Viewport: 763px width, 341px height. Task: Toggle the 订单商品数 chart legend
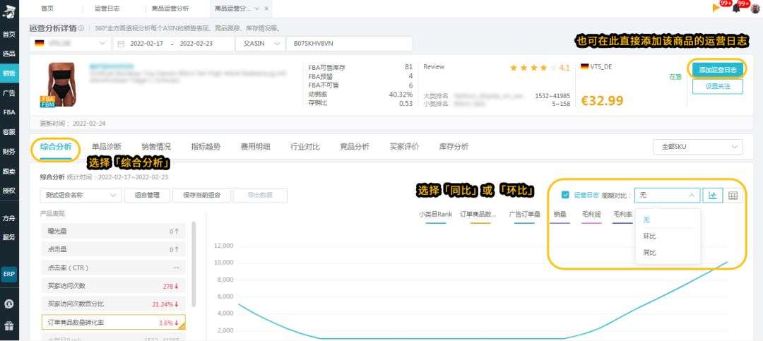coord(478,215)
